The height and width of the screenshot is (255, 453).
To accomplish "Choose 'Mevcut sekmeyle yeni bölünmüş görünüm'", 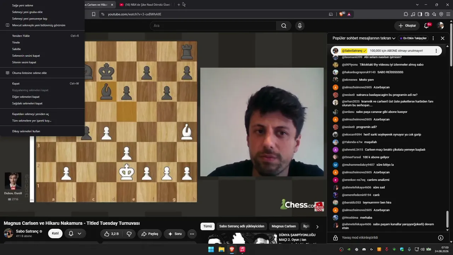I will pyautogui.click(x=42, y=25).
